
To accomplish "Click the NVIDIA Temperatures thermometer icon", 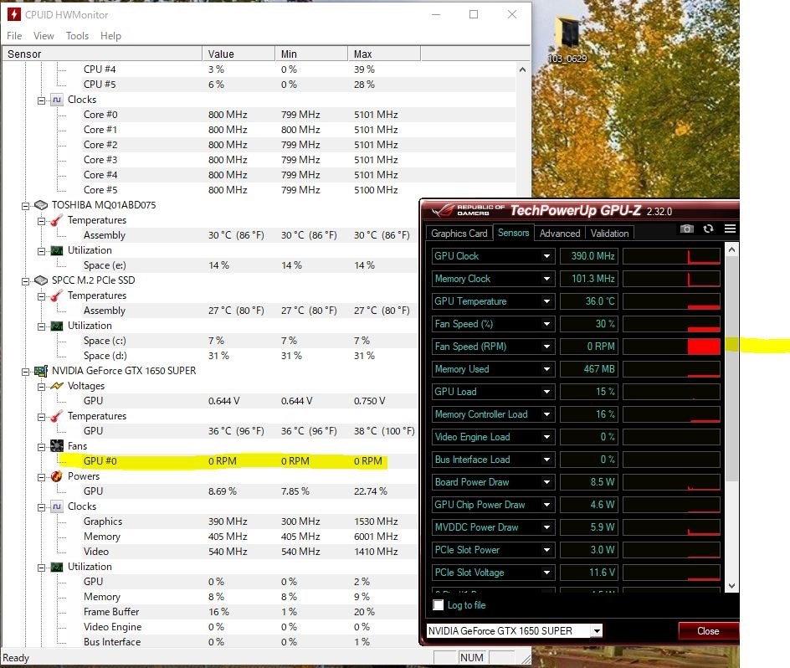I will (x=57, y=416).
